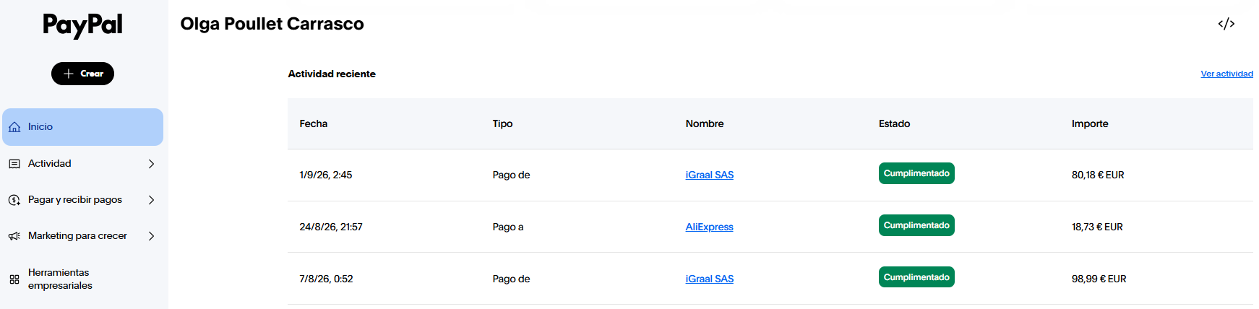Click the Importe column header
The width and height of the screenshot is (1259, 309).
coord(1090,123)
